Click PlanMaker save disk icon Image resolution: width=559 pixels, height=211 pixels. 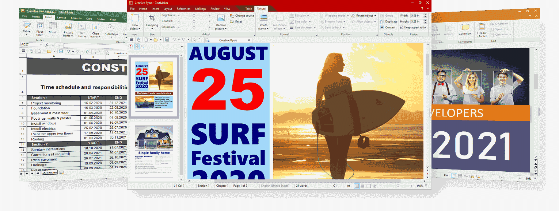61,51
